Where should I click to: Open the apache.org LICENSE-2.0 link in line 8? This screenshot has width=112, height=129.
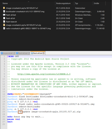44,74
